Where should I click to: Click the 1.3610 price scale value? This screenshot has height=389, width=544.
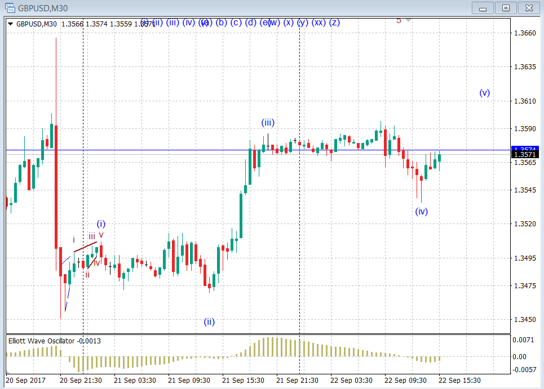pos(525,101)
